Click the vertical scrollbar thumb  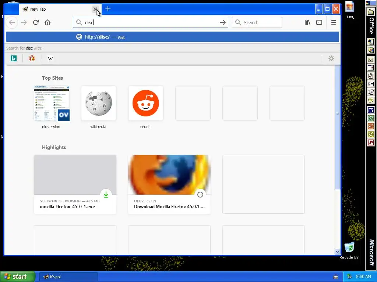337,127
